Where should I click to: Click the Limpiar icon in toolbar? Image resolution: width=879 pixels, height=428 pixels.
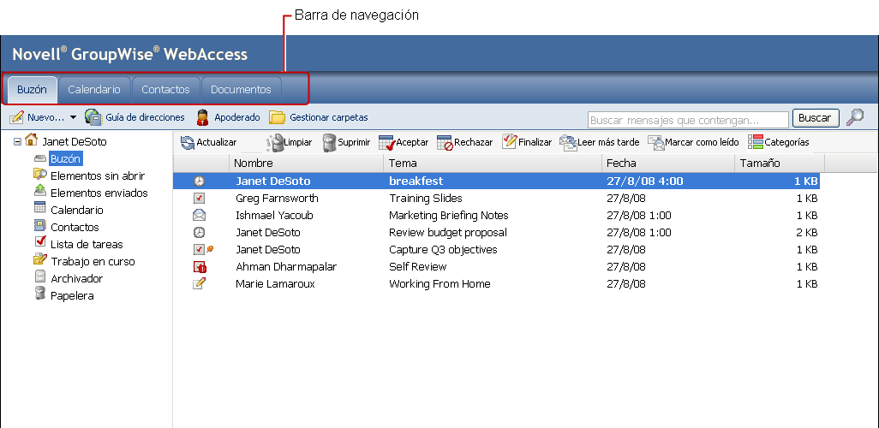point(275,143)
